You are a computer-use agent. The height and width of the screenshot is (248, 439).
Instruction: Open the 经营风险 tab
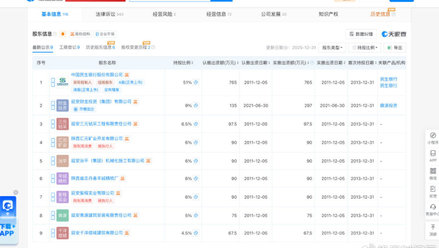click(x=164, y=14)
